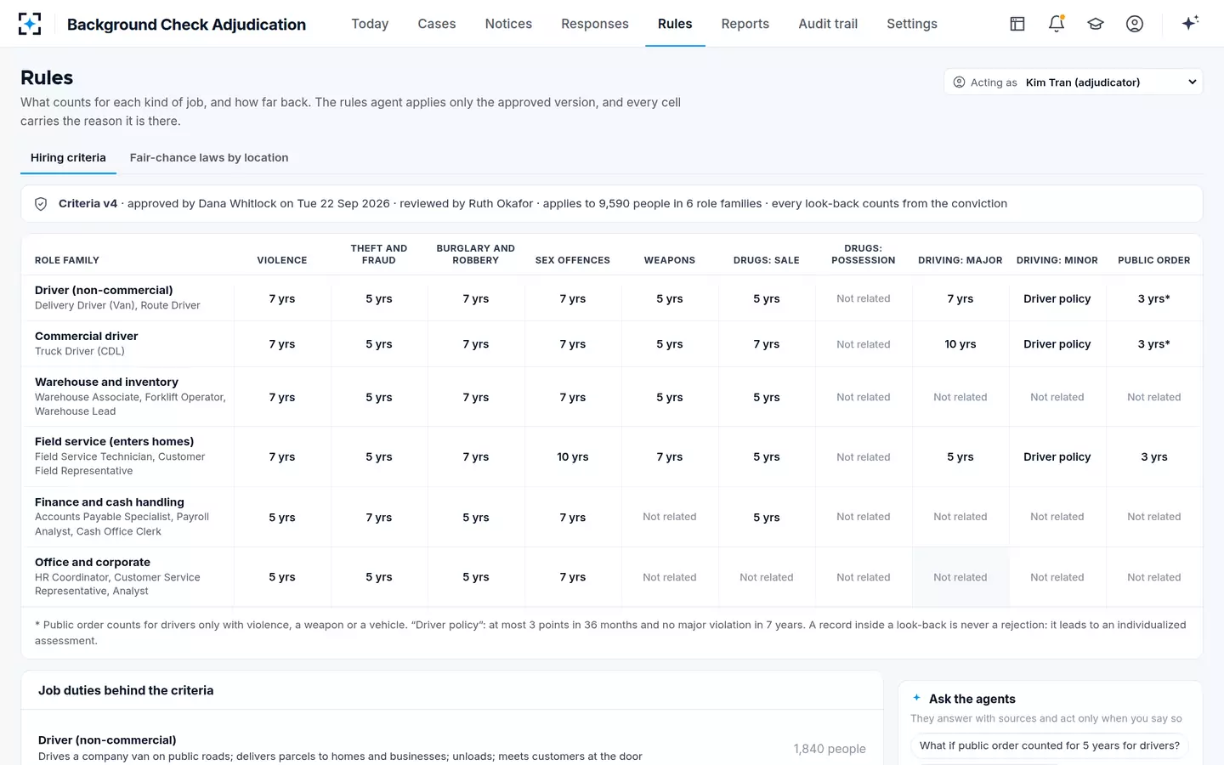This screenshot has width=1224, height=765.
Task: Select Field service Sex Offences '10 yrs' cell
Action: point(573,456)
